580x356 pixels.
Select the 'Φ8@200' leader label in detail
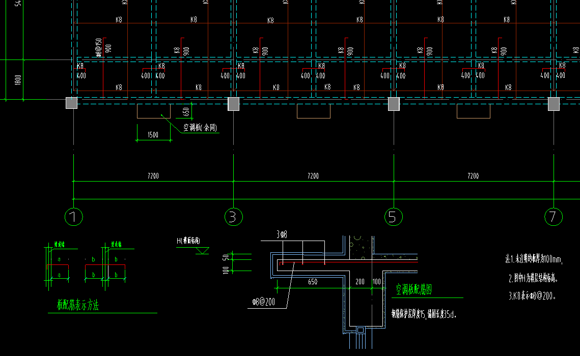point(264,302)
